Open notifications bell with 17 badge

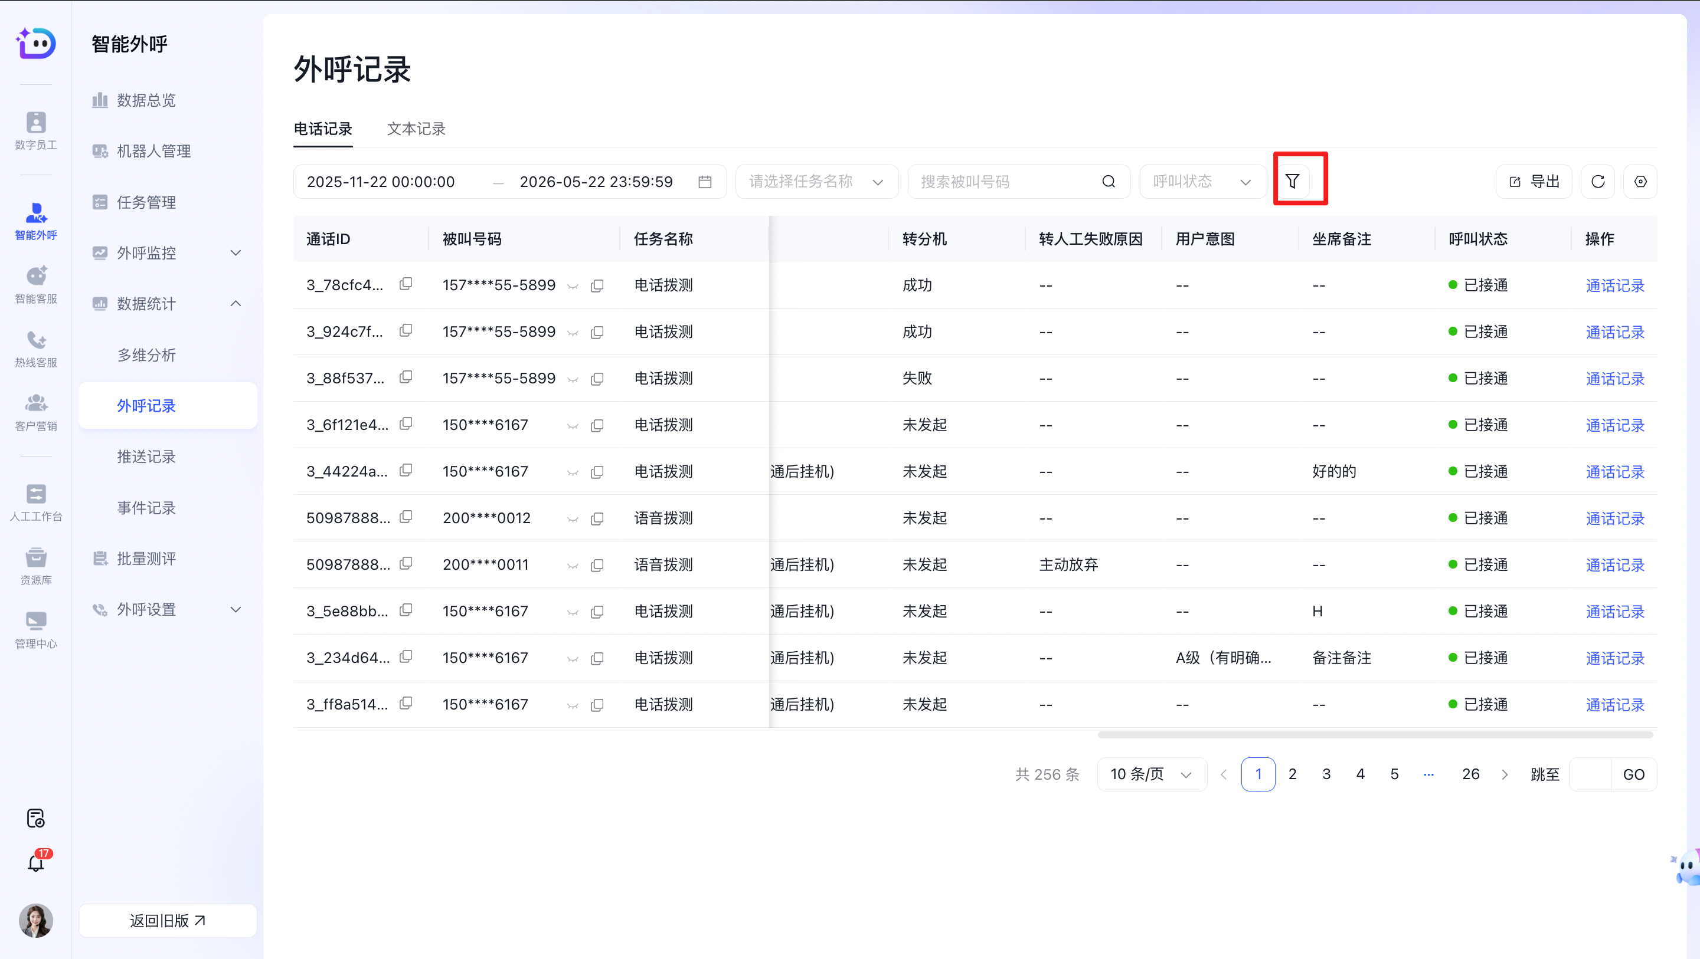pos(36,861)
